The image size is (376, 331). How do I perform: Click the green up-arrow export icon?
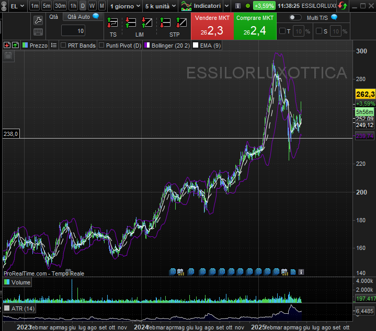point(15,45)
